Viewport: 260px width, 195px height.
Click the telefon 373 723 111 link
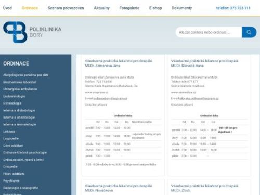233,8
